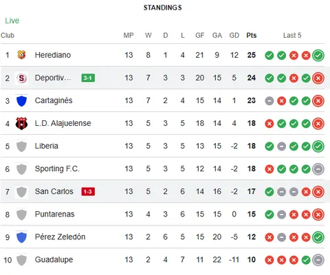Open the Puntarenas team link
This screenshot has height=275, width=330.
(54, 214)
